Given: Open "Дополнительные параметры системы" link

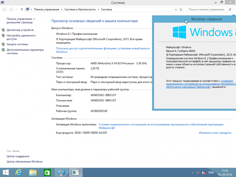Looking at the screenshot, I should [x=25, y=51].
